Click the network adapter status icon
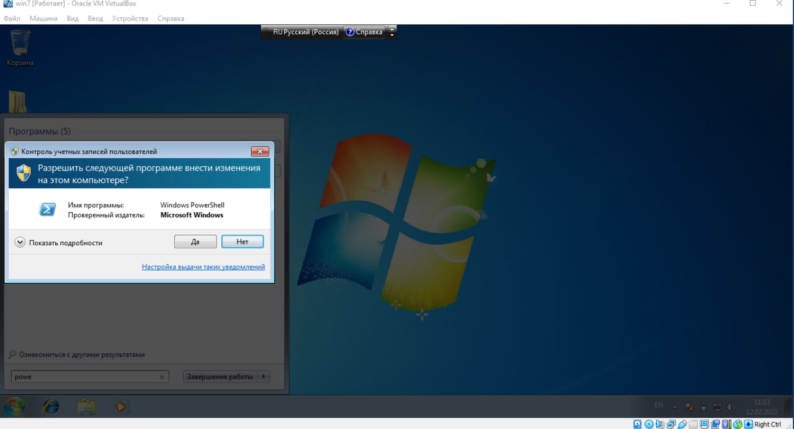 pos(671,424)
